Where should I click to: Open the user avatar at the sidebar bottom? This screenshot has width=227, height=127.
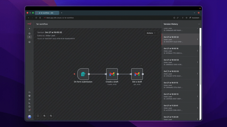(29, 117)
